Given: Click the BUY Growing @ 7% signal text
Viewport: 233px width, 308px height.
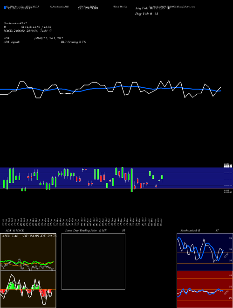Looking at the screenshot, I should [73, 42].
